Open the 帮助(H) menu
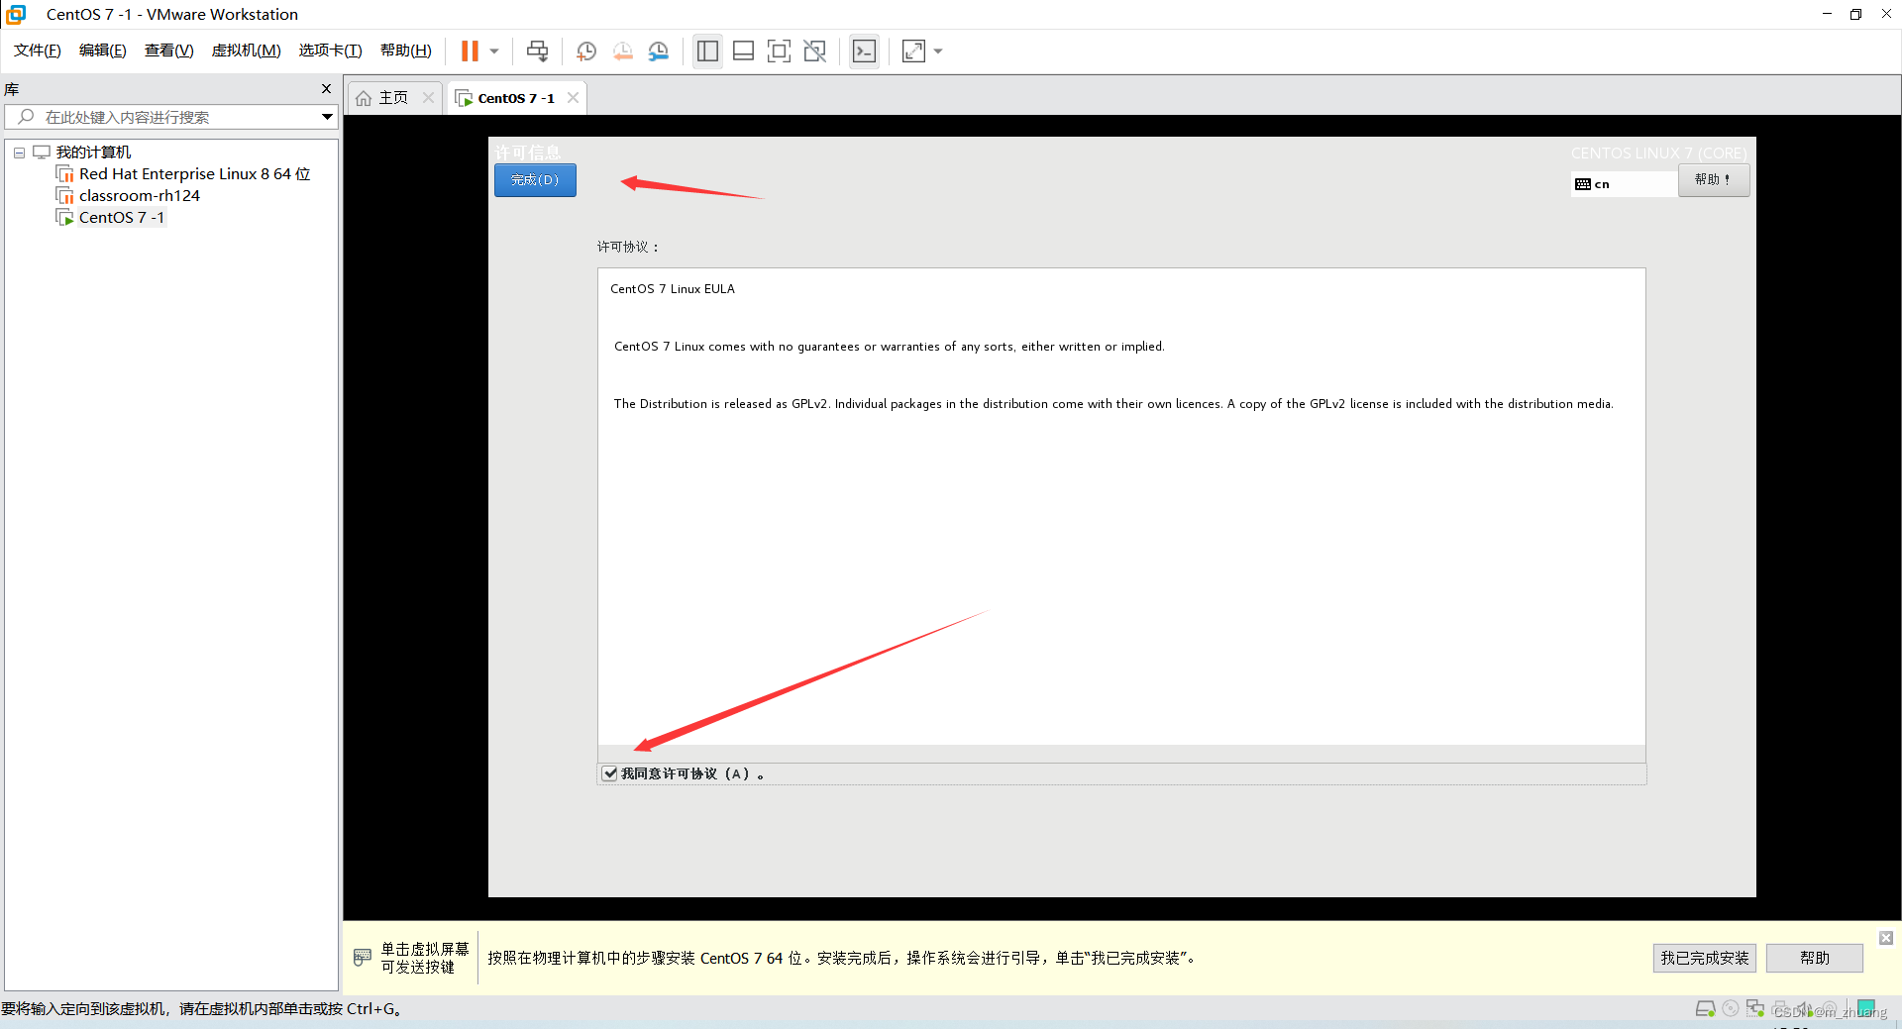 click(406, 51)
